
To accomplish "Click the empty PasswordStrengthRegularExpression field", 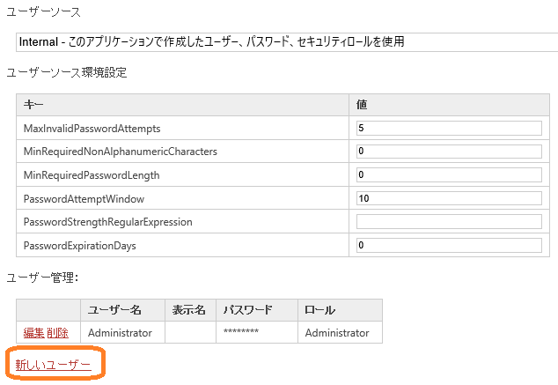I will [x=449, y=221].
